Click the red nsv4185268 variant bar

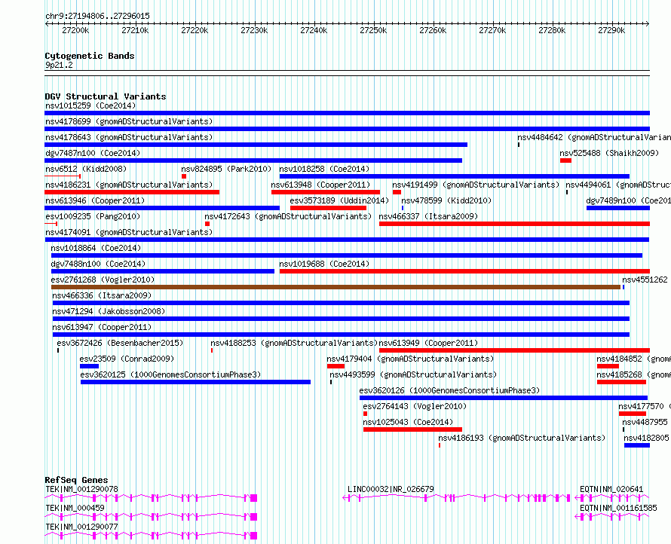[621, 382]
